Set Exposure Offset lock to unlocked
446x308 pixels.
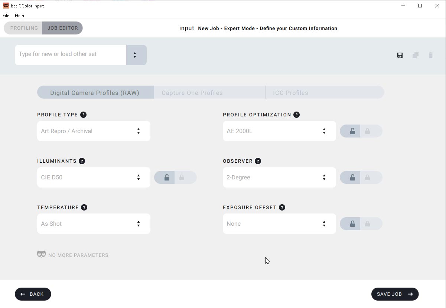tap(350, 223)
